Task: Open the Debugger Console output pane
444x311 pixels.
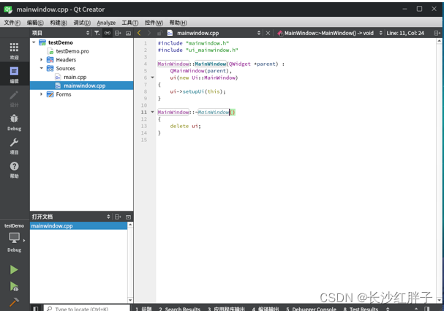Action: coord(311,309)
